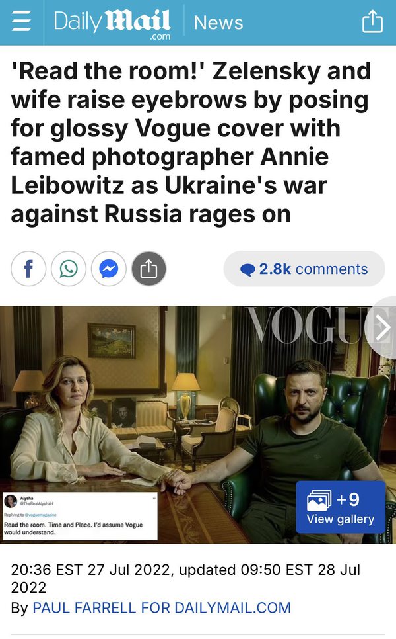Tap the article publication timestamp
Viewport: 396px width, 639px height.
click(x=186, y=578)
